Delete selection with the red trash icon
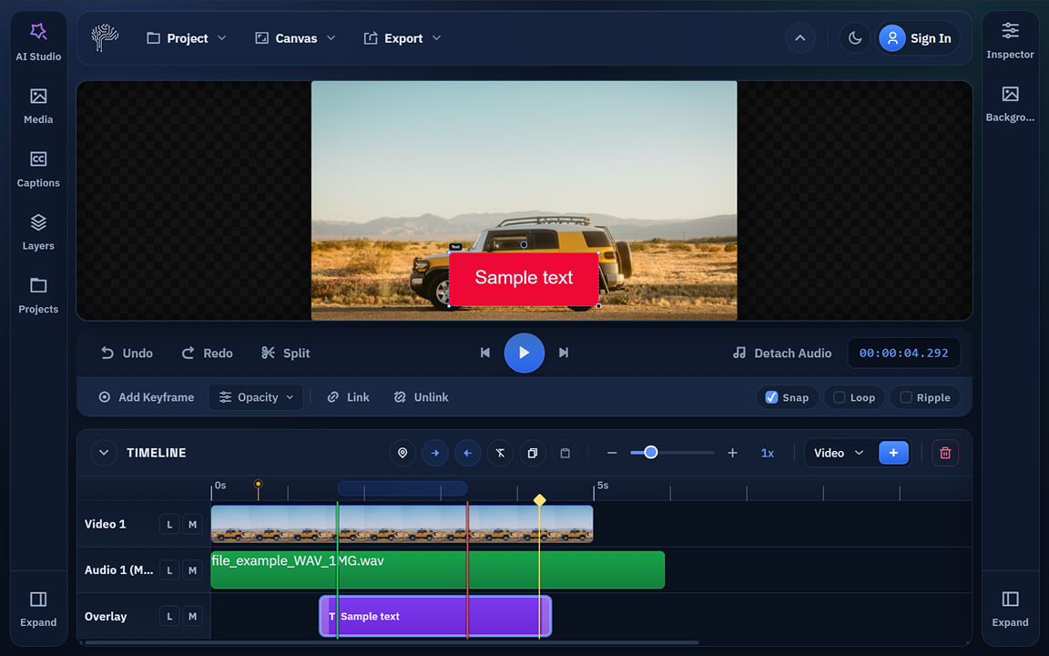This screenshot has height=656, width=1049. (945, 453)
